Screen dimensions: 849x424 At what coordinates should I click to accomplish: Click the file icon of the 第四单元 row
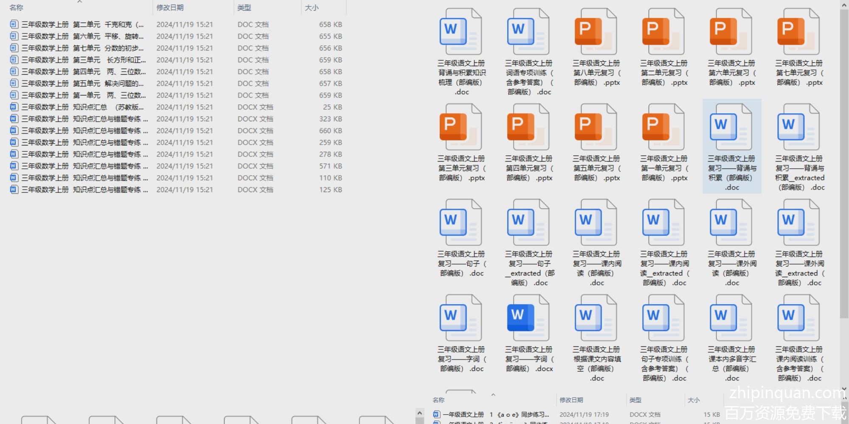(x=14, y=72)
